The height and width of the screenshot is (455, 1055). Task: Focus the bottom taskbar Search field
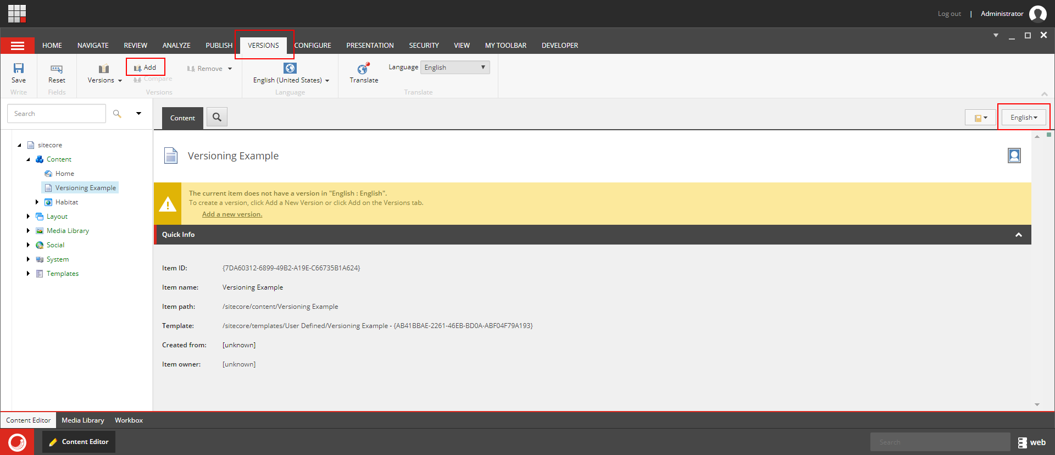coord(940,442)
